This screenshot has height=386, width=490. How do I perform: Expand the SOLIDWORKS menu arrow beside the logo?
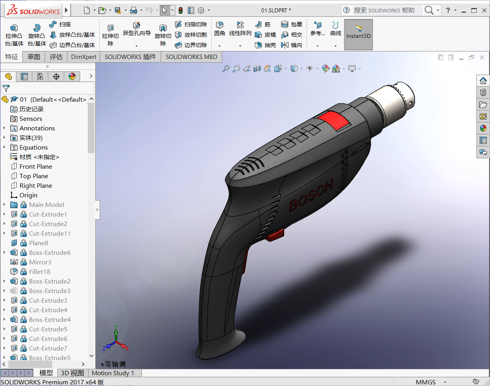pyautogui.click(x=66, y=10)
